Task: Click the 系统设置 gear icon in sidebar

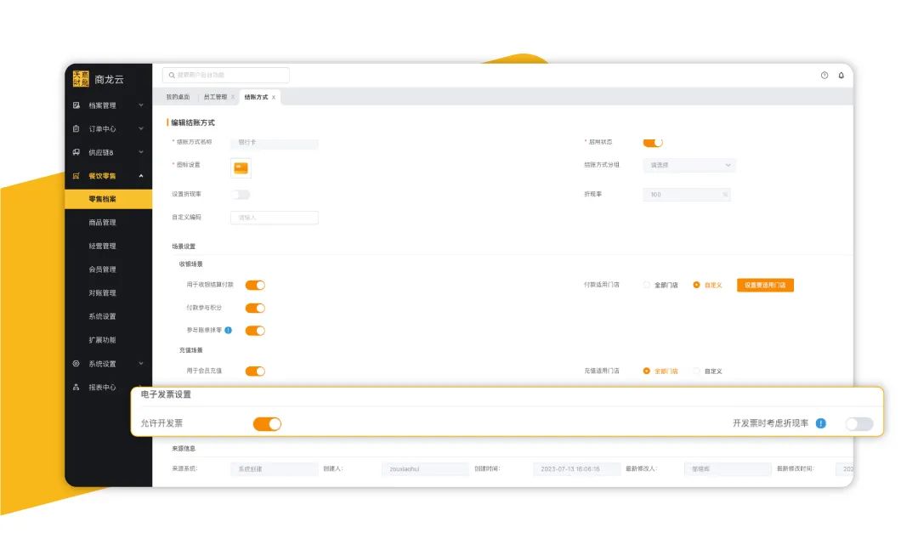Action: [76, 364]
